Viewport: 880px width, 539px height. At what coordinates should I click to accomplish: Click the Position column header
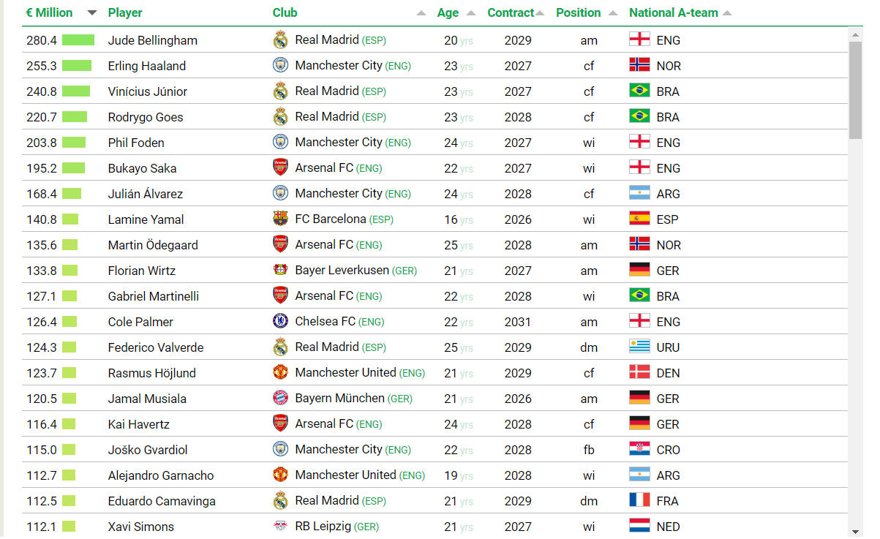(579, 12)
